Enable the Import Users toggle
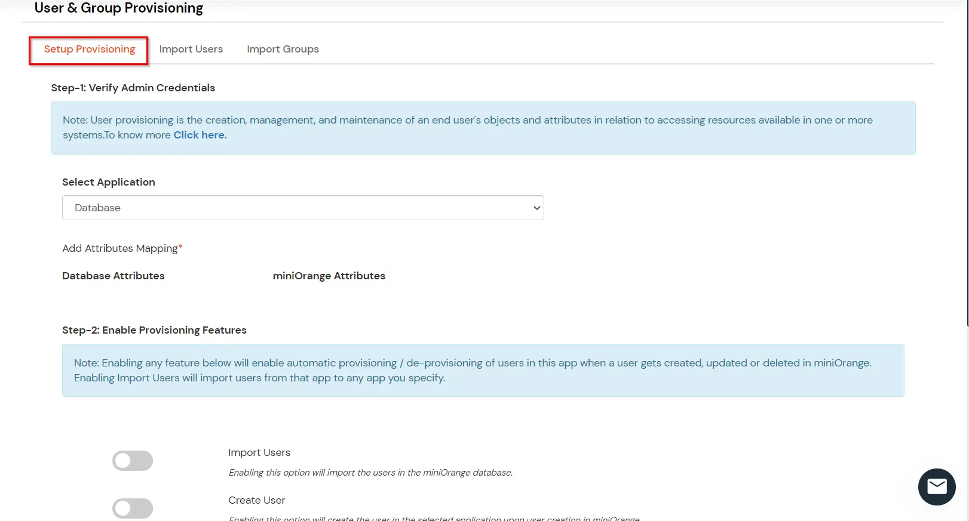This screenshot has width=969, height=521. (133, 461)
